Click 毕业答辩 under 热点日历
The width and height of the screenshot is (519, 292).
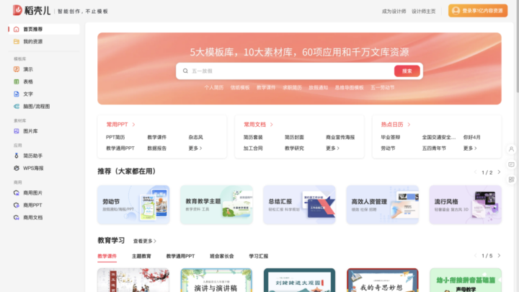click(x=391, y=137)
